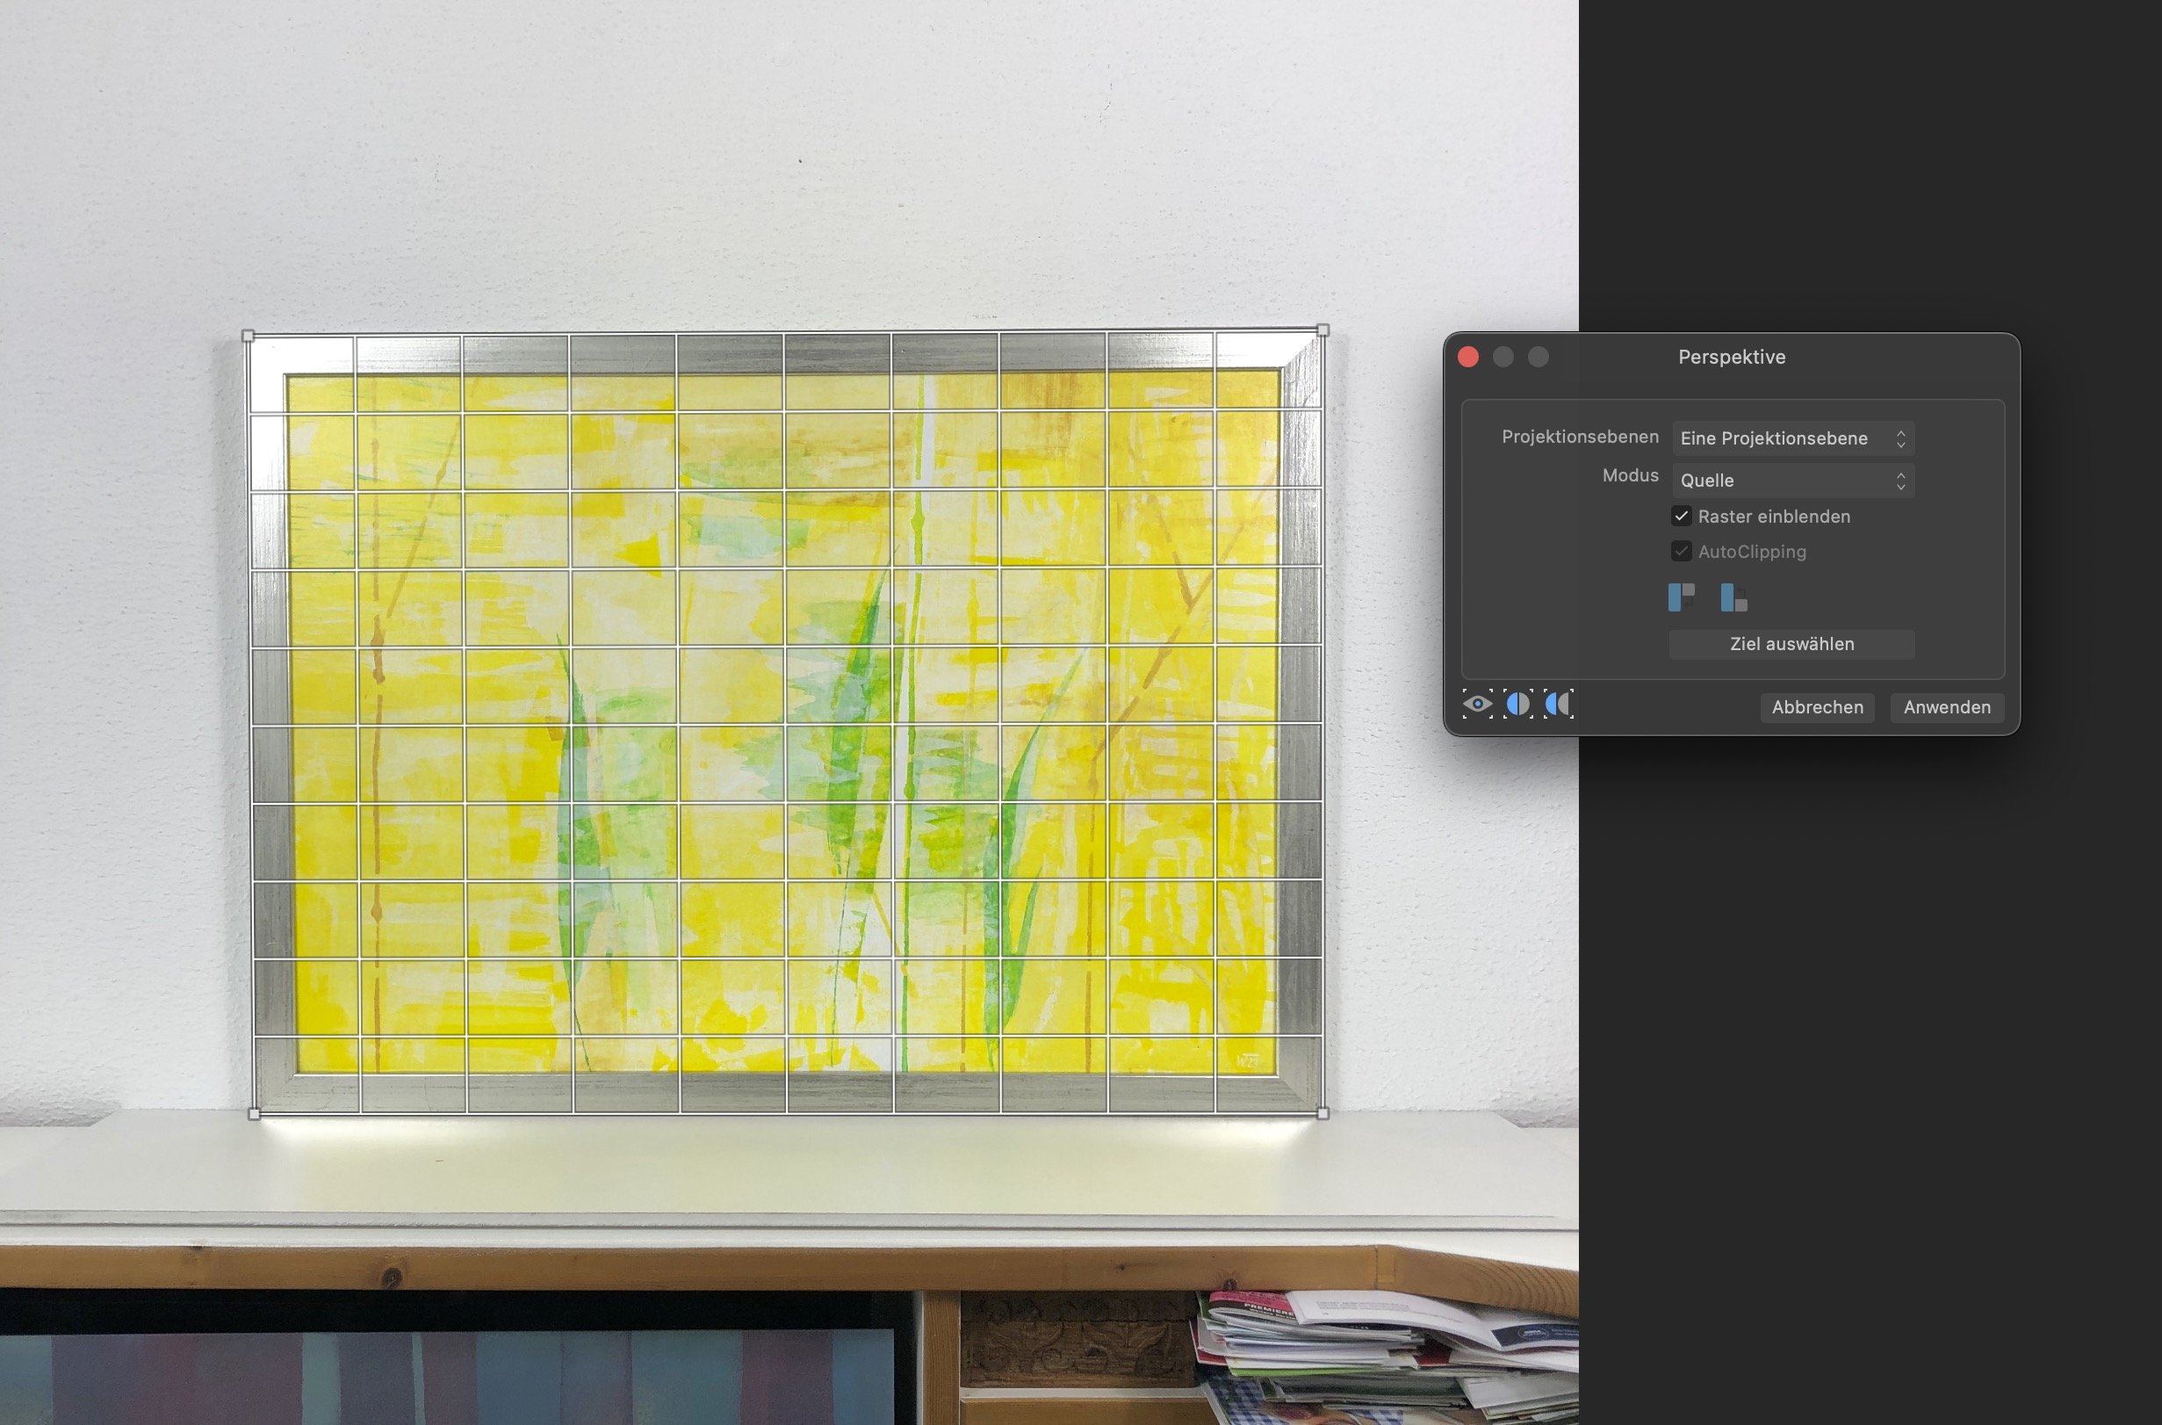2162x1425 pixels.
Task: Click the dark workspace beside the photo
Action: click(x=1871, y=1045)
